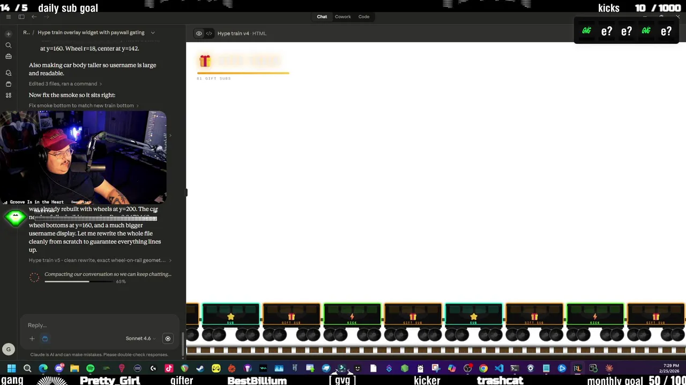The height and width of the screenshot is (385, 686).
Task: Open Google Chrome from the taskbar
Action: point(483,368)
